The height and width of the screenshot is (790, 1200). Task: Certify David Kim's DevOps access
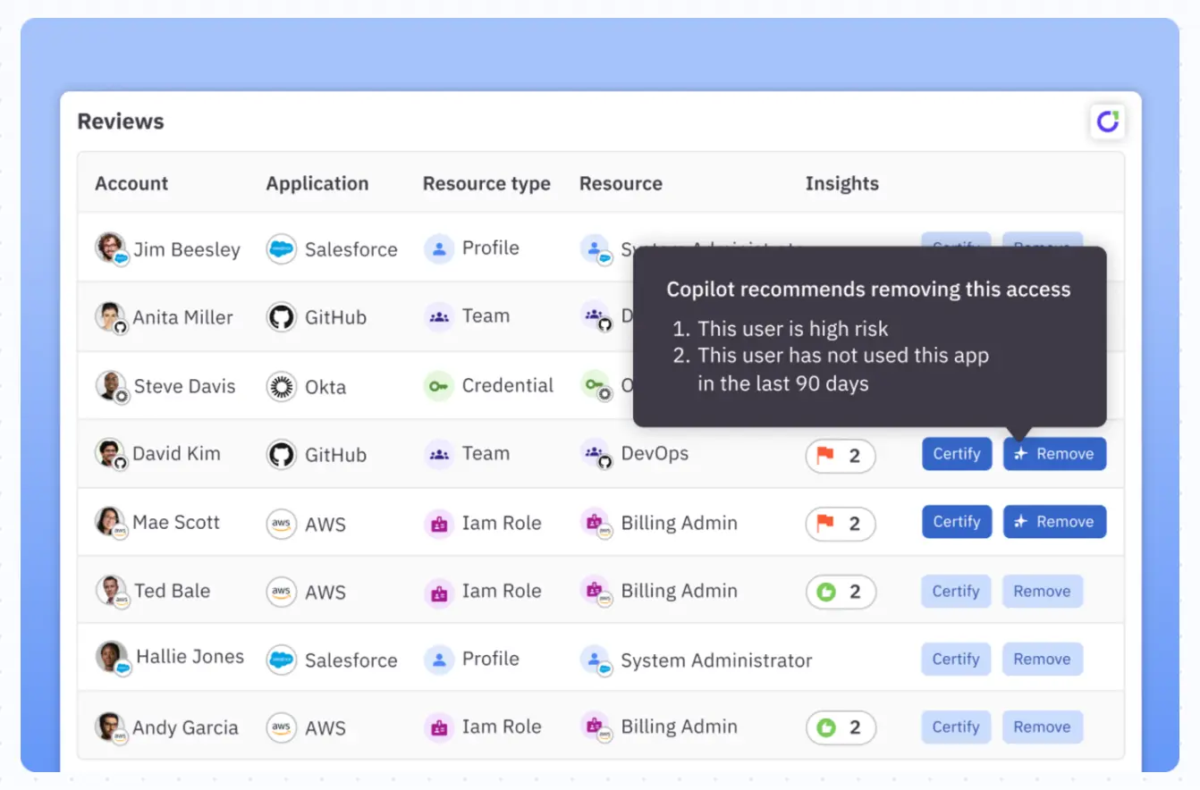tap(956, 454)
